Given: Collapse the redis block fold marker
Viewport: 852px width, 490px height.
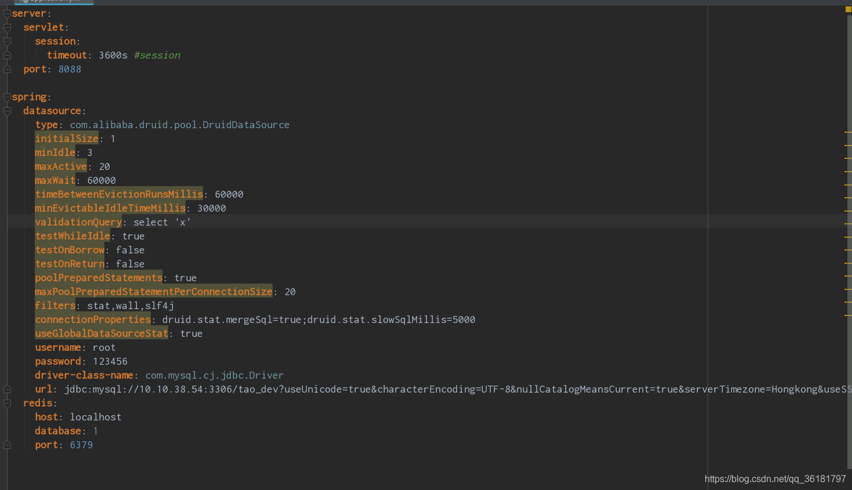Looking at the screenshot, I should pos(7,404).
